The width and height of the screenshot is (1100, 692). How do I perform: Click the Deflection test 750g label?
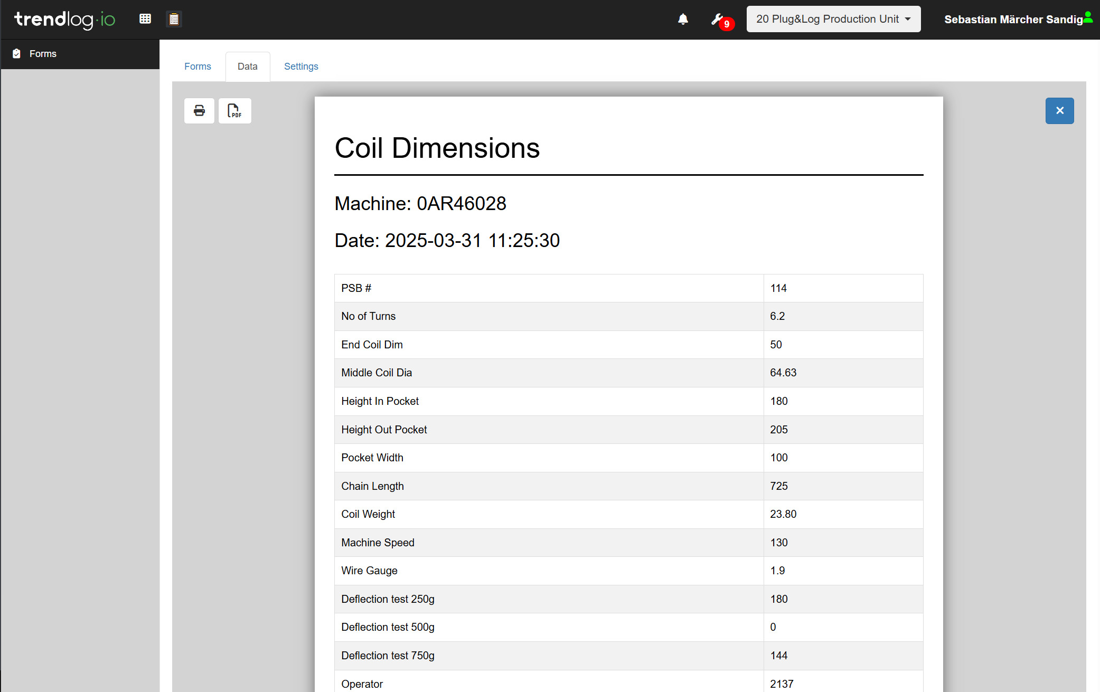point(388,656)
